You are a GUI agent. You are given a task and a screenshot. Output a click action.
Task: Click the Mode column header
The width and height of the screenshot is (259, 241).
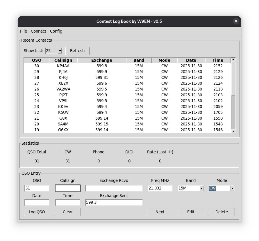point(164,60)
